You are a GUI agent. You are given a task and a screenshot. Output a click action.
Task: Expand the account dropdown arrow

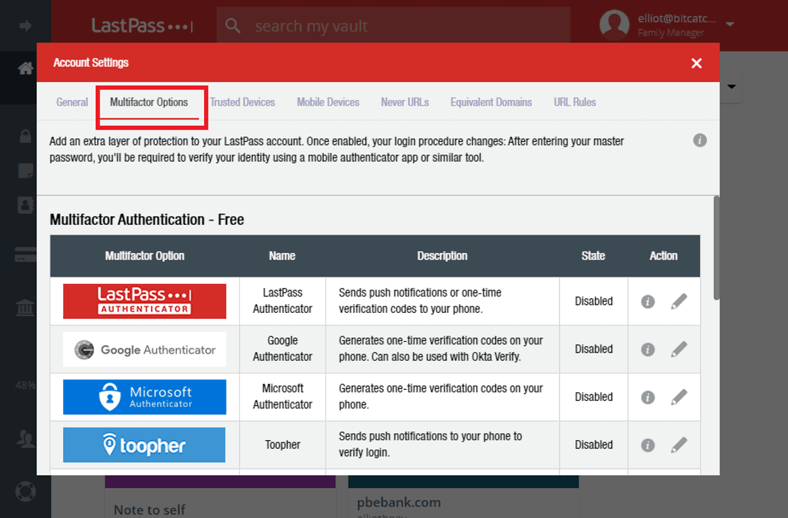[x=730, y=25]
